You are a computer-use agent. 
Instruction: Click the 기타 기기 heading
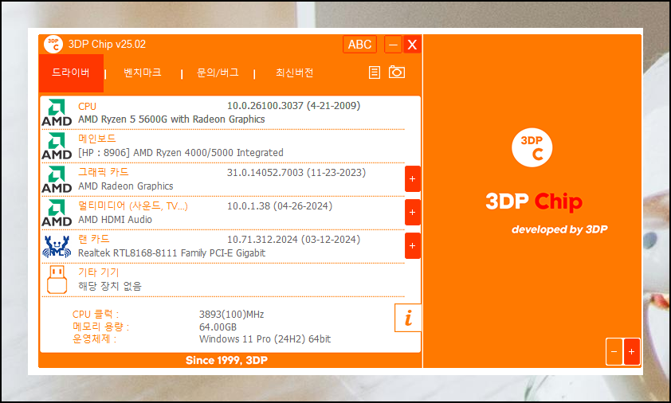coord(99,272)
